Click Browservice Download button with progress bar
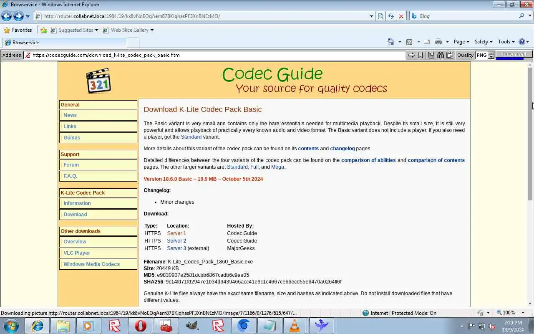This screenshot has height=334, width=534. click(514, 55)
